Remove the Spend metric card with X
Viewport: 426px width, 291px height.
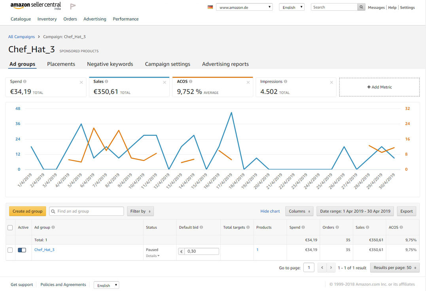pos(81,82)
